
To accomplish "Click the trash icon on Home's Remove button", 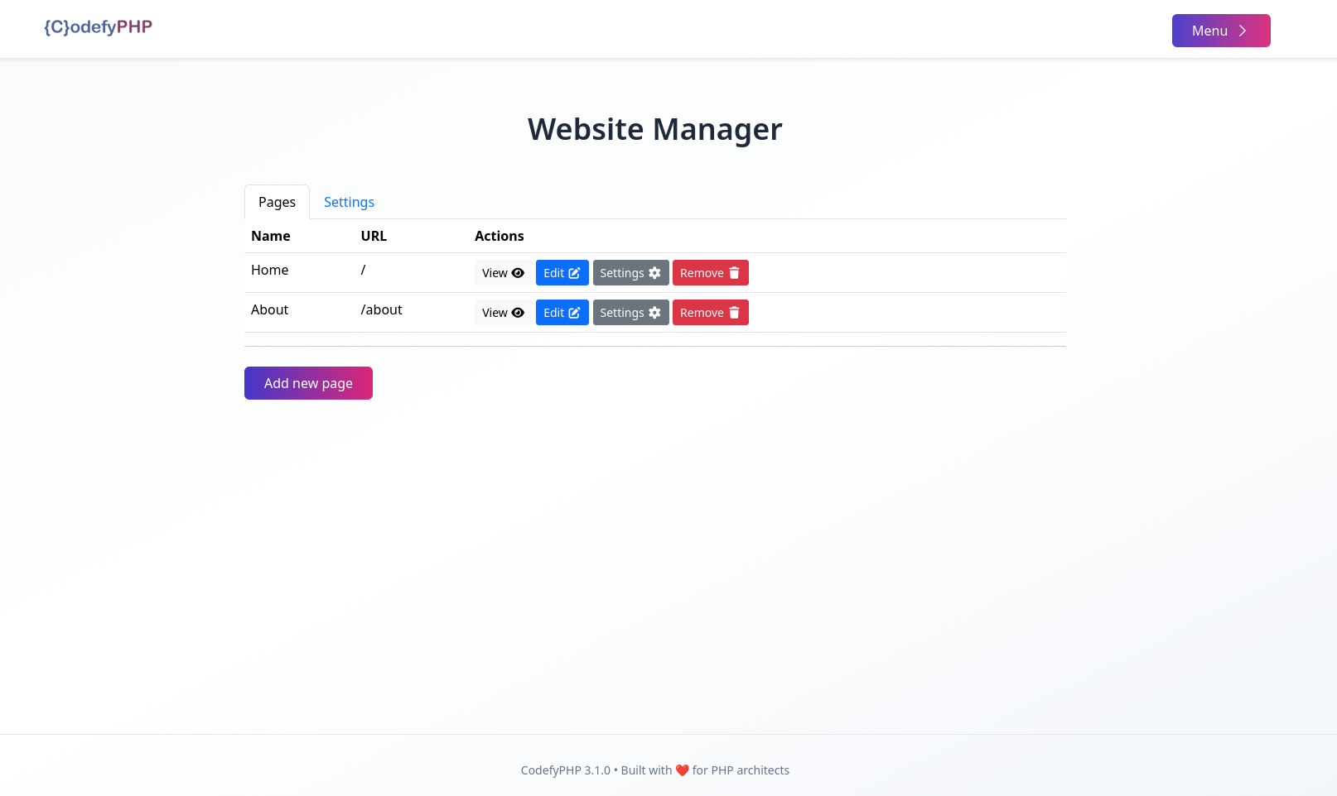I will 735,272.
